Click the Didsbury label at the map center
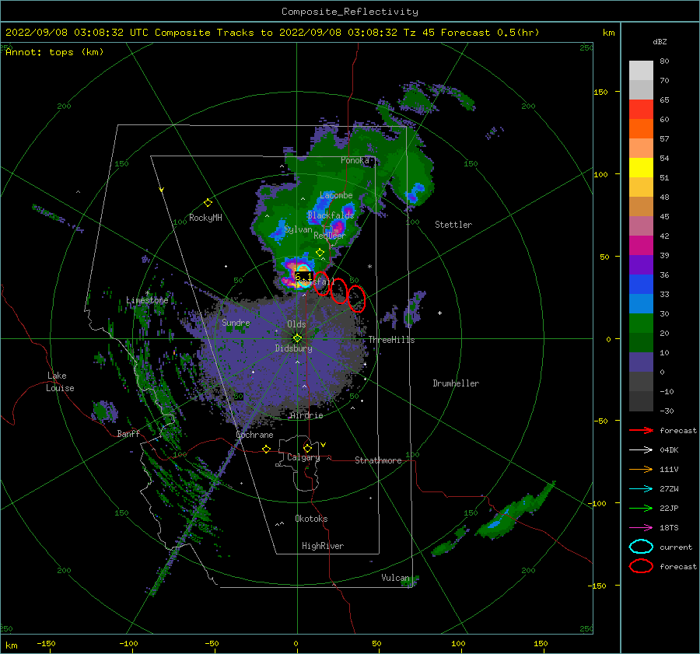 294,348
